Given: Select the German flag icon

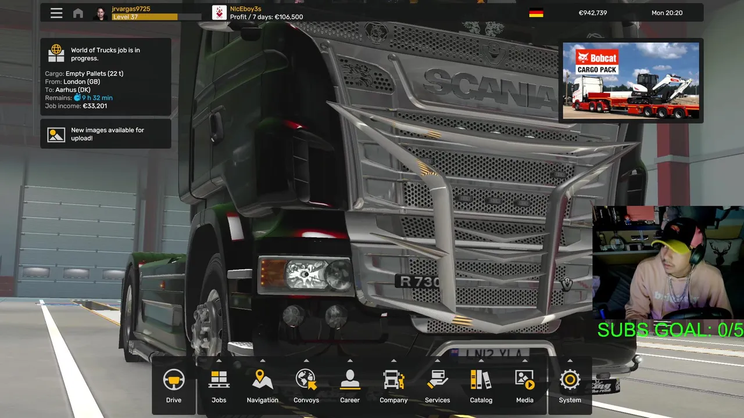Looking at the screenshot, I should [x=536, y=13].
